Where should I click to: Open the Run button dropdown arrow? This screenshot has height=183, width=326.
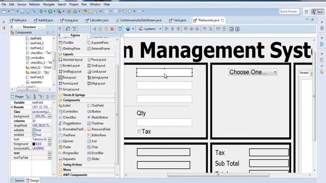[x=55, y=11]
